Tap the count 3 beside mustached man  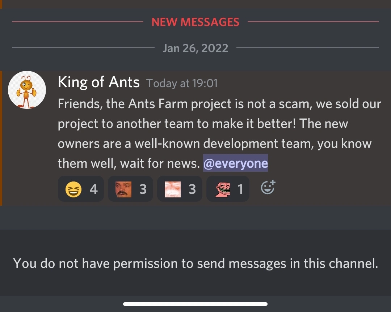coord(143,189)
